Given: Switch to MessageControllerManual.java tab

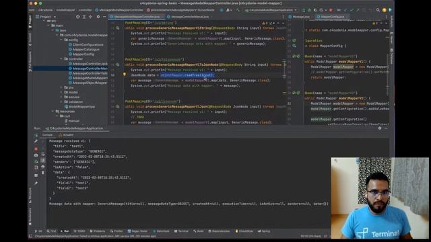Looking at the screenshot, I should [190, 17].
